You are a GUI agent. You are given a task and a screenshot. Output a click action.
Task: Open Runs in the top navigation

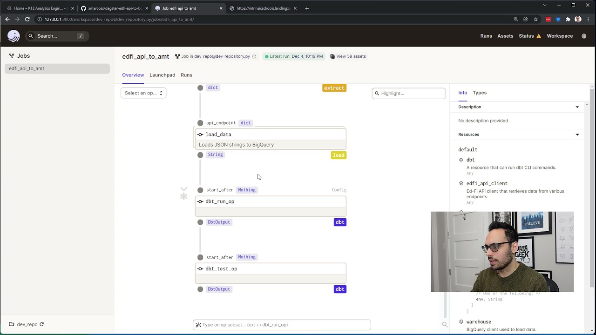486,36
